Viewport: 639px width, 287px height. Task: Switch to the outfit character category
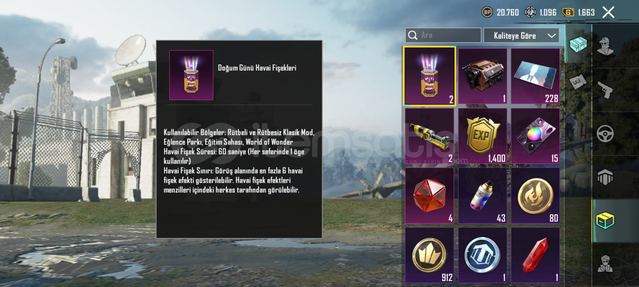click(605, 46)
